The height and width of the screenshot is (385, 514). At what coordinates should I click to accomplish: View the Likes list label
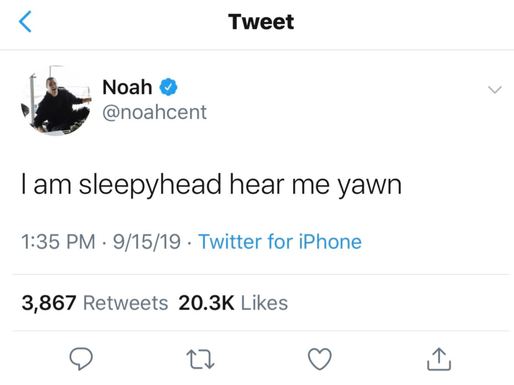(x=265, y=303)
